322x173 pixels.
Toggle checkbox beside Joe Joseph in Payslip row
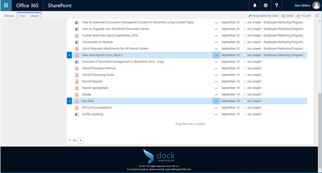point(244,95)
